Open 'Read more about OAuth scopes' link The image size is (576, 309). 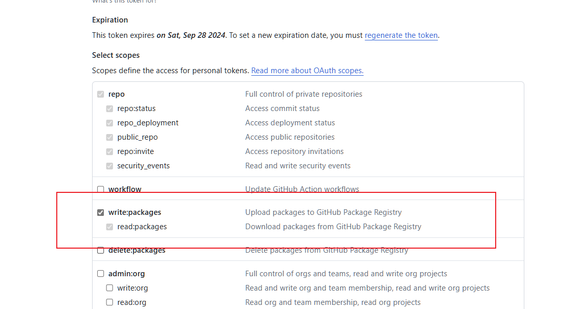(x=307, y=71)
